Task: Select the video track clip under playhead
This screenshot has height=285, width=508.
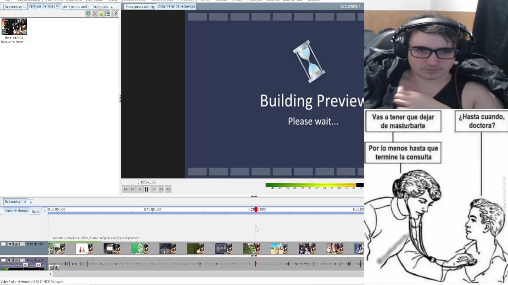Action: pyautogui.click(x=251, y=249)
